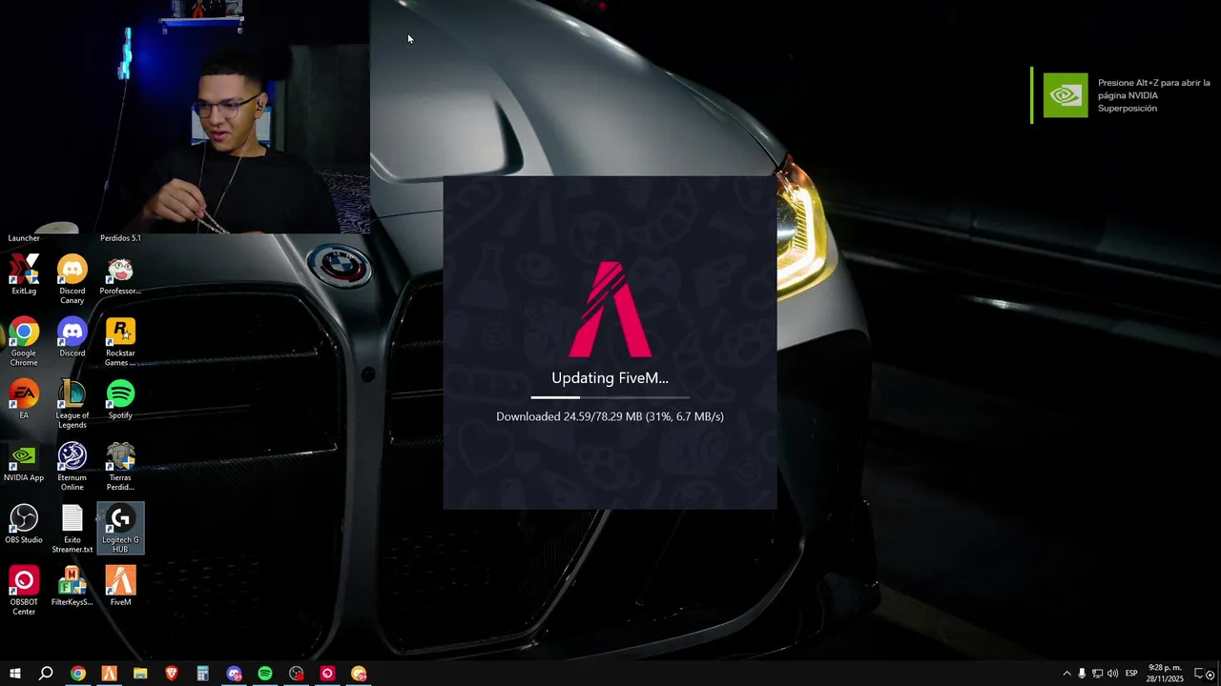Click 'Updating FiveM...' text

pos(610,378)
